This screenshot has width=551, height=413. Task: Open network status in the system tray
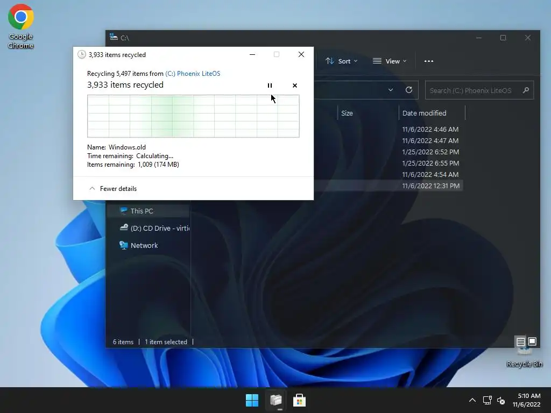pos(487,400)
